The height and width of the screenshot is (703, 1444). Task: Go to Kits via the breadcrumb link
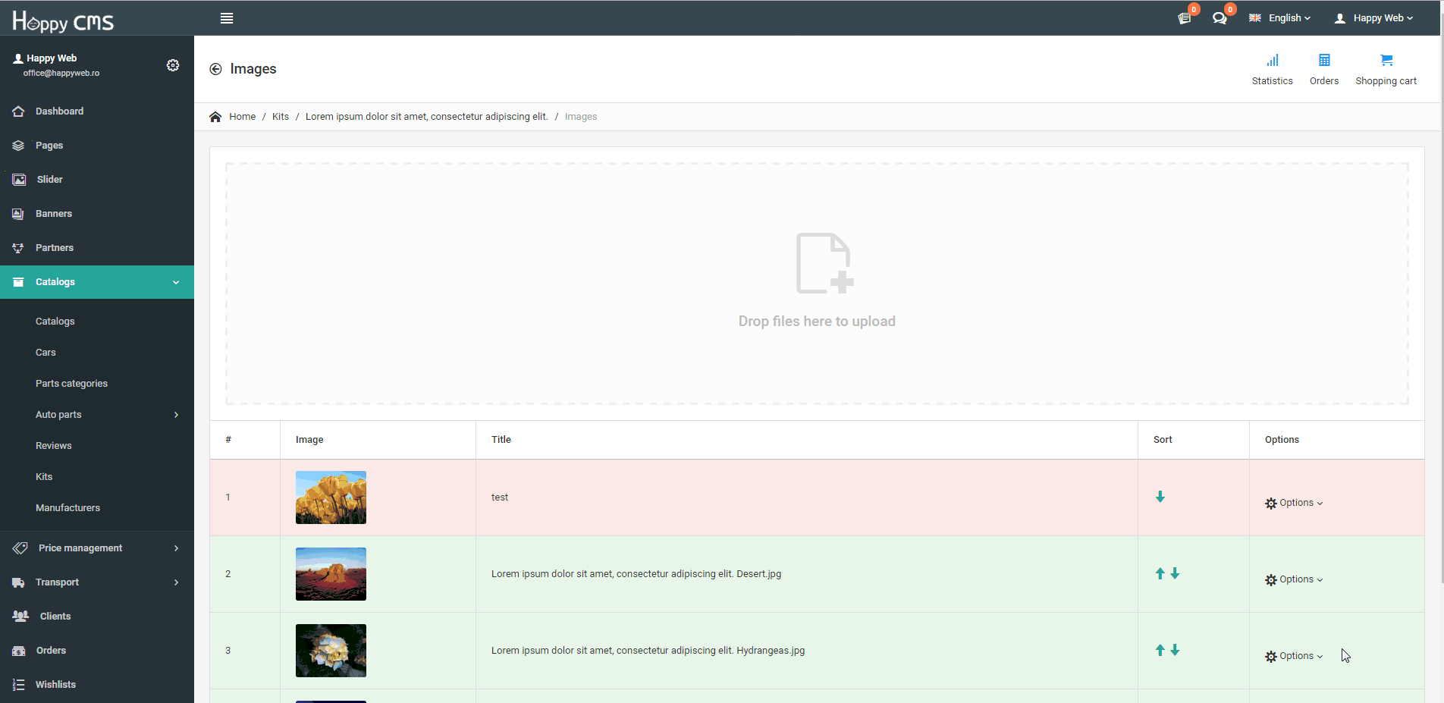tap(281, 117)
